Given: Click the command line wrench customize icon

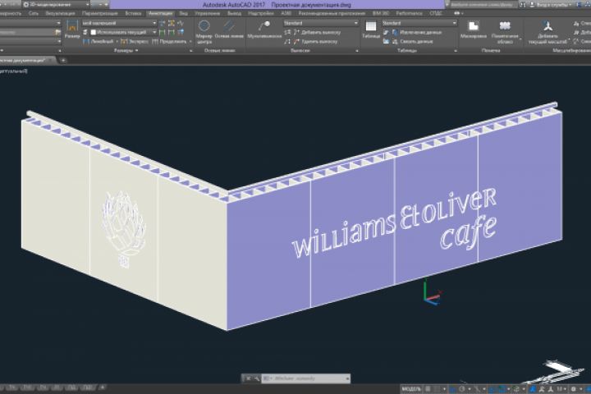Looking at the screenshot, I should pos(257,378).
